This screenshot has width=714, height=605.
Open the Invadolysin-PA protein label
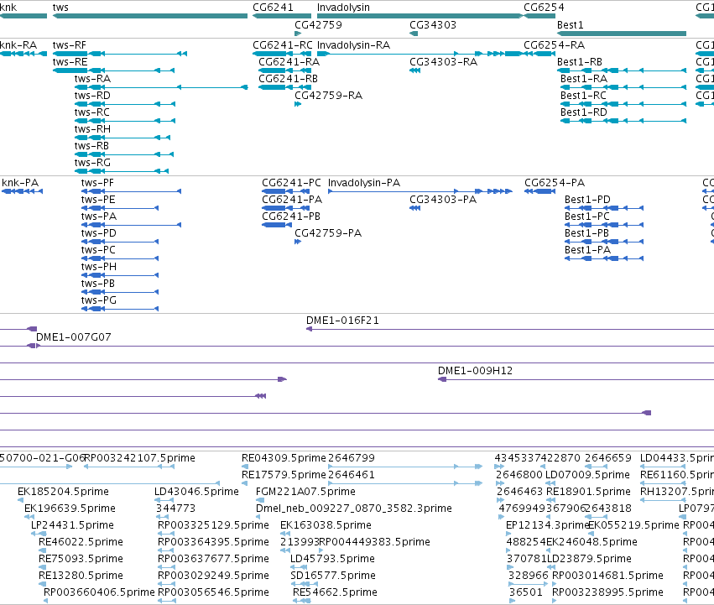tap(364, 183)
